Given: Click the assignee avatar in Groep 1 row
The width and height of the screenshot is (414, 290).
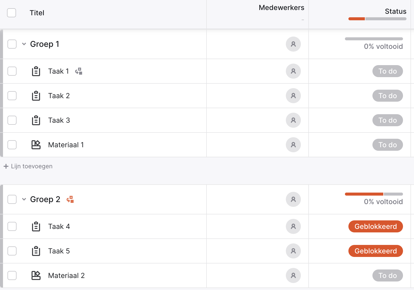Looking at the screenshot, I should (293, 44).
